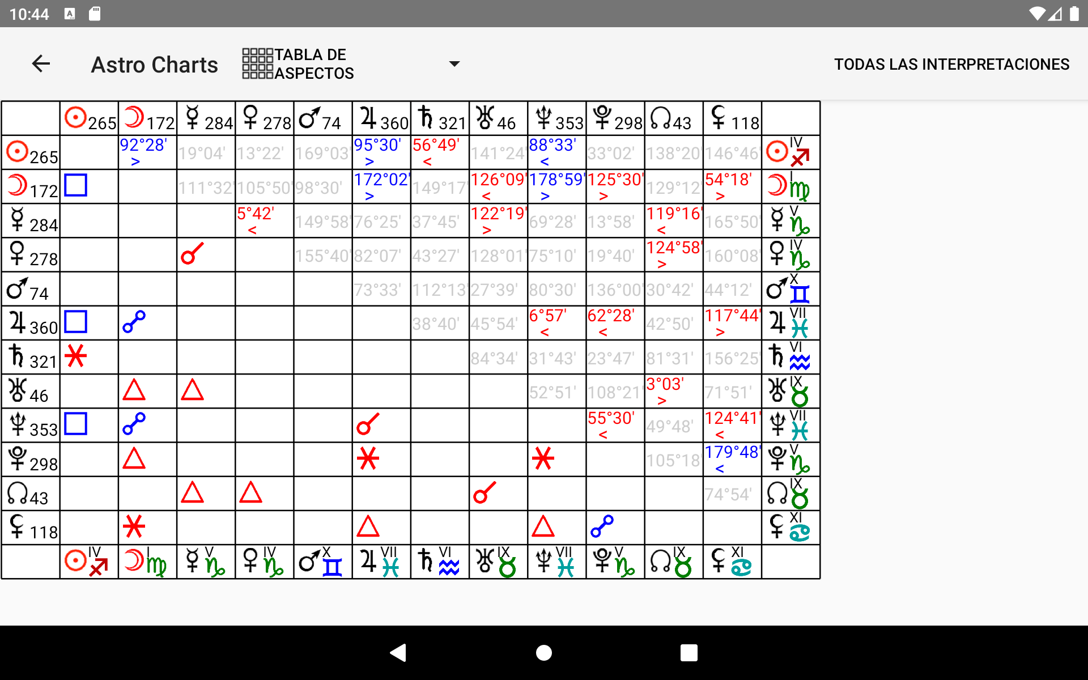Tap Android recent apps square button
The image size is (1088, 680).
click(689, 653)
